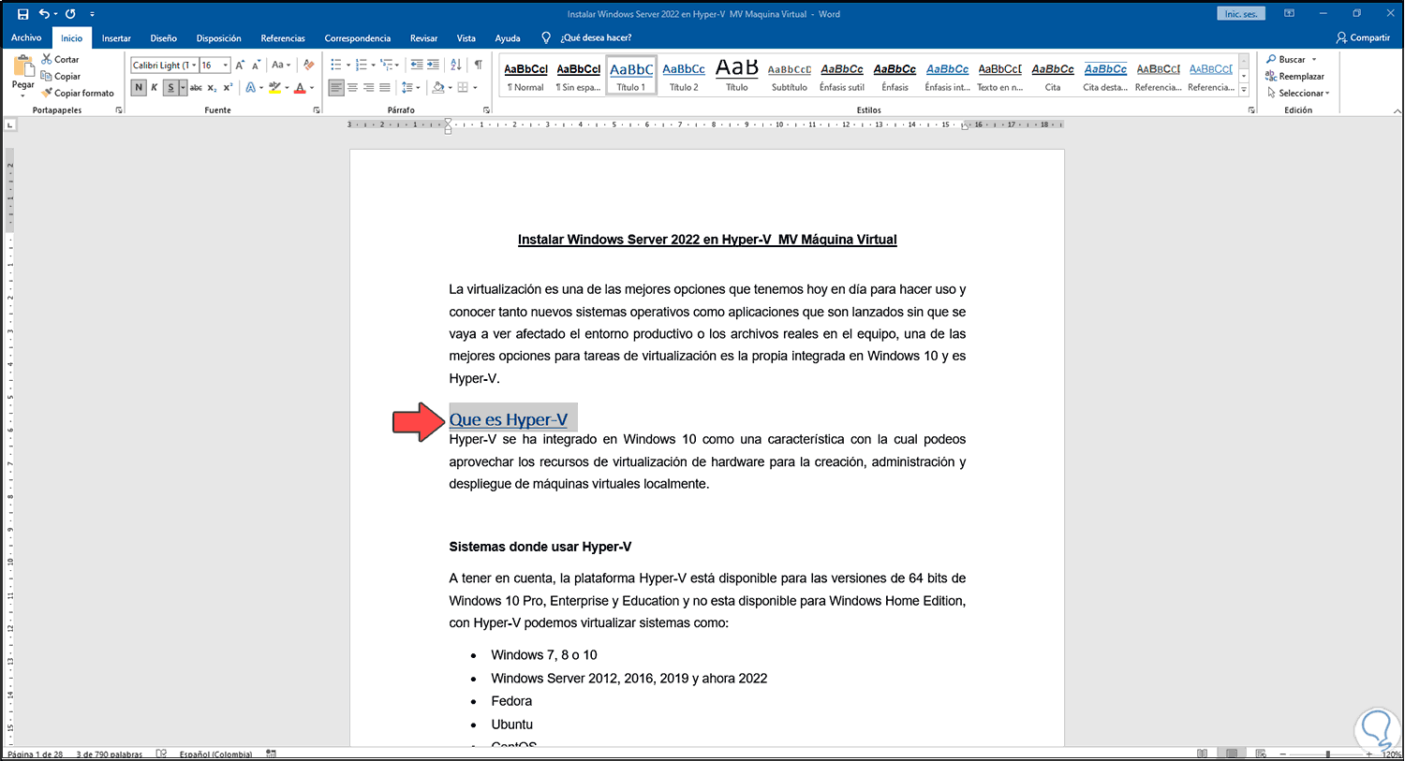The height and width of the screenshot is (761, 1405).
Task: Cut the selected text with Cortar
Action: pos(61,59)
